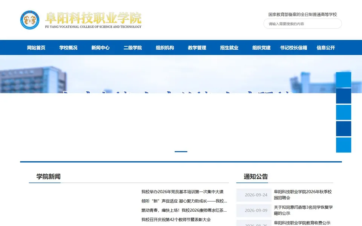Open notice 阜阳科技职业学院教育收费公示
Viewport: 362px width, 226px height.
coord(302,223)
